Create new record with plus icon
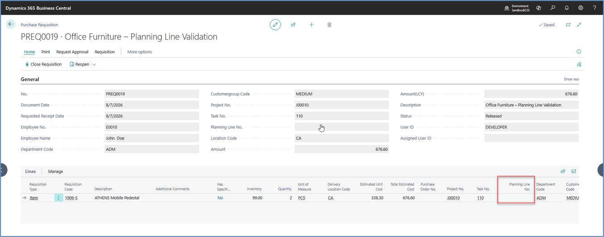 pyautogui.click(x=311, y=25)
